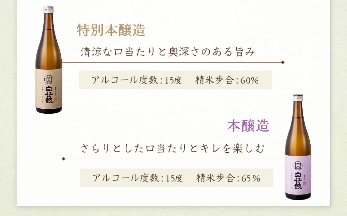The height and width of the screenshot is (216, 347).
Task: Click the diamond marker starting the lower divider line
Action: pos(63,159)
